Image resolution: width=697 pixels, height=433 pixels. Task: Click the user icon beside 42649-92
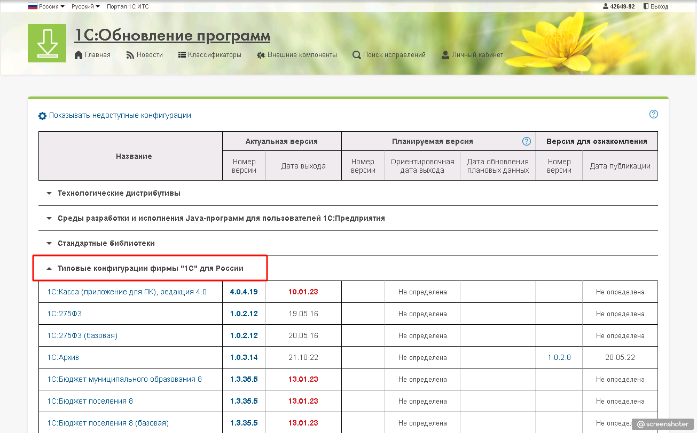click(x=606, y=6)
